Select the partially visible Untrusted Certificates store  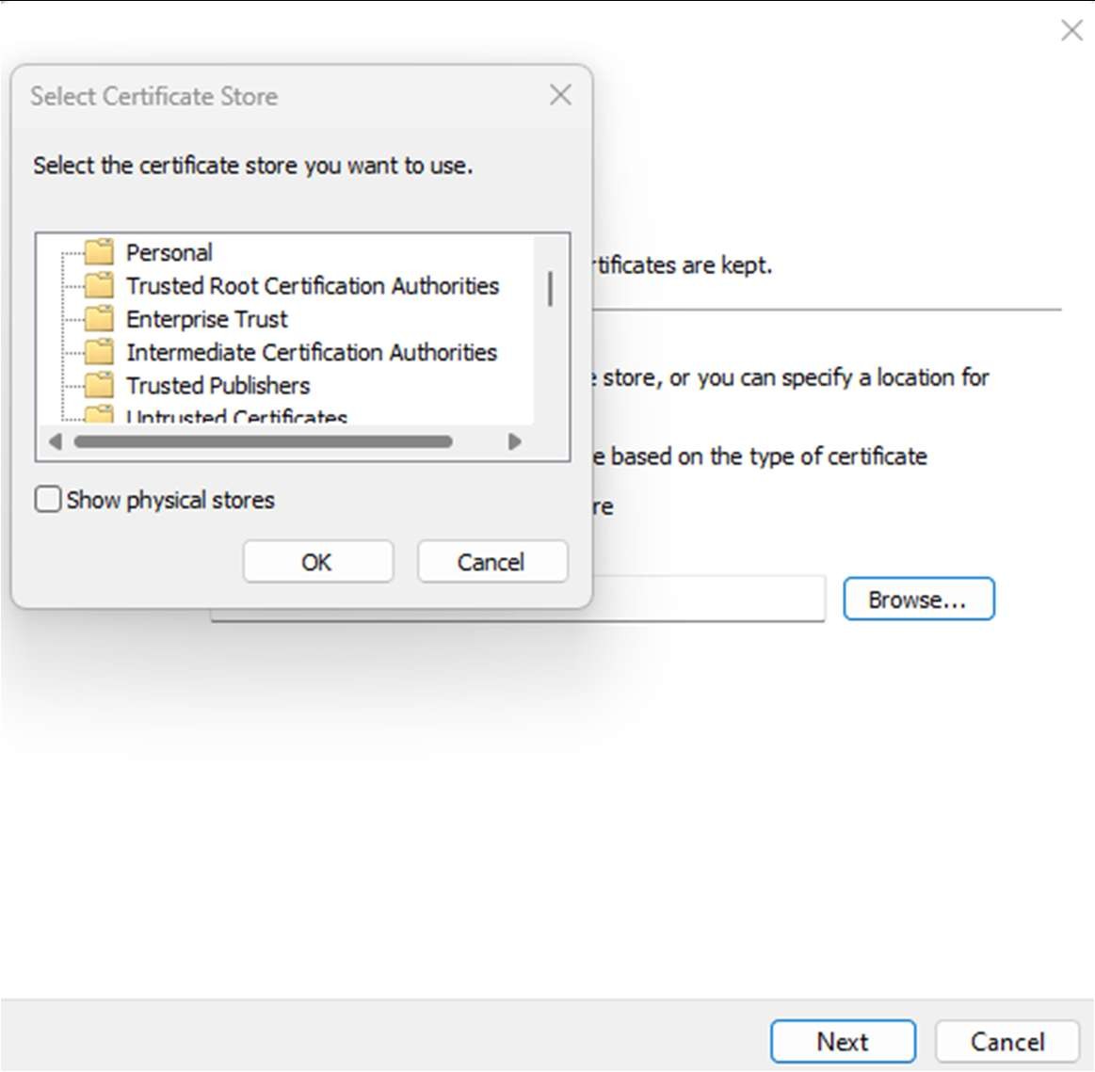(236, 416)
